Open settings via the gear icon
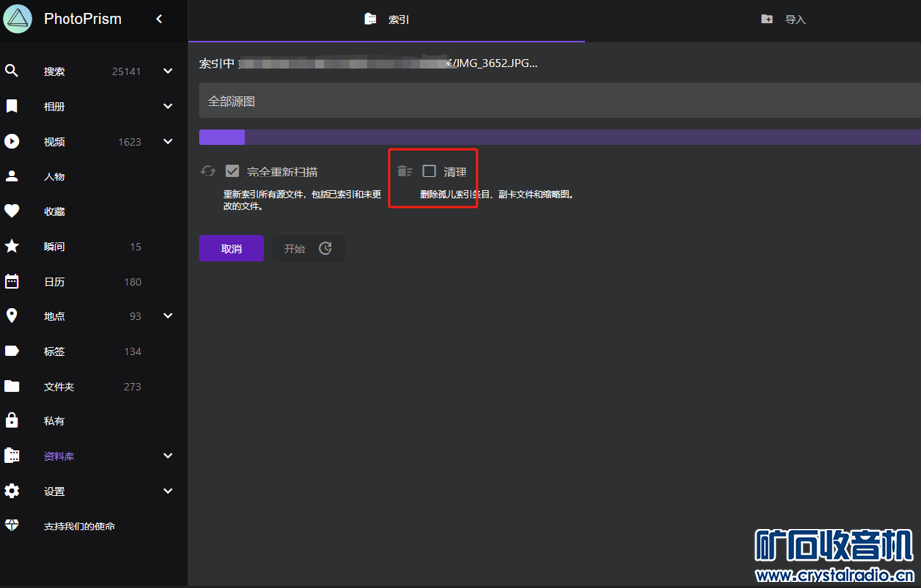The width and height of the screenshot is (921, 588). coord(11,491)
